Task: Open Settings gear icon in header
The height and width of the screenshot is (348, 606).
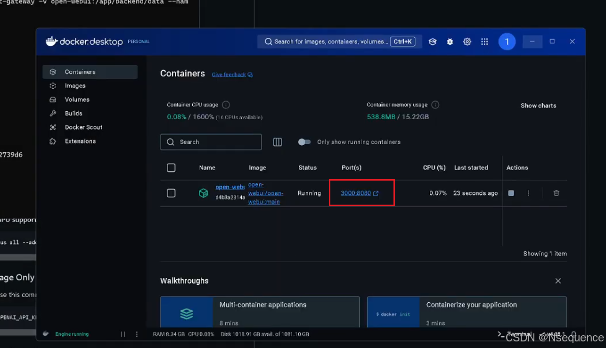Action: coord(467,41)
